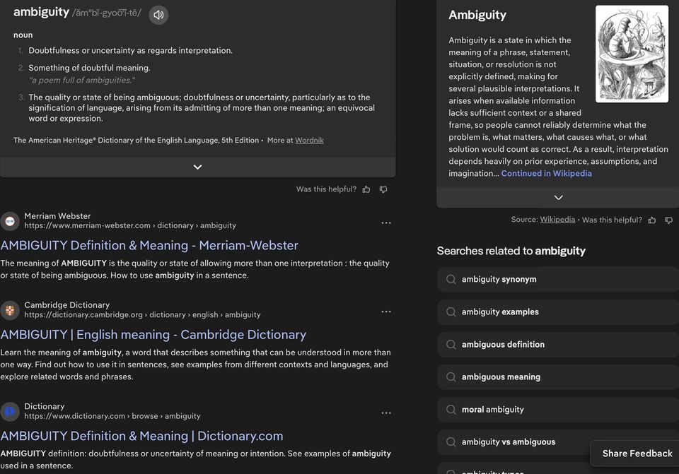Expand the dictionary definition card chevron
The image size is (679, 474).
point(197,167)
